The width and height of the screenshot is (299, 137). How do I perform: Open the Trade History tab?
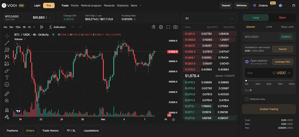click(x=51, y=131)
